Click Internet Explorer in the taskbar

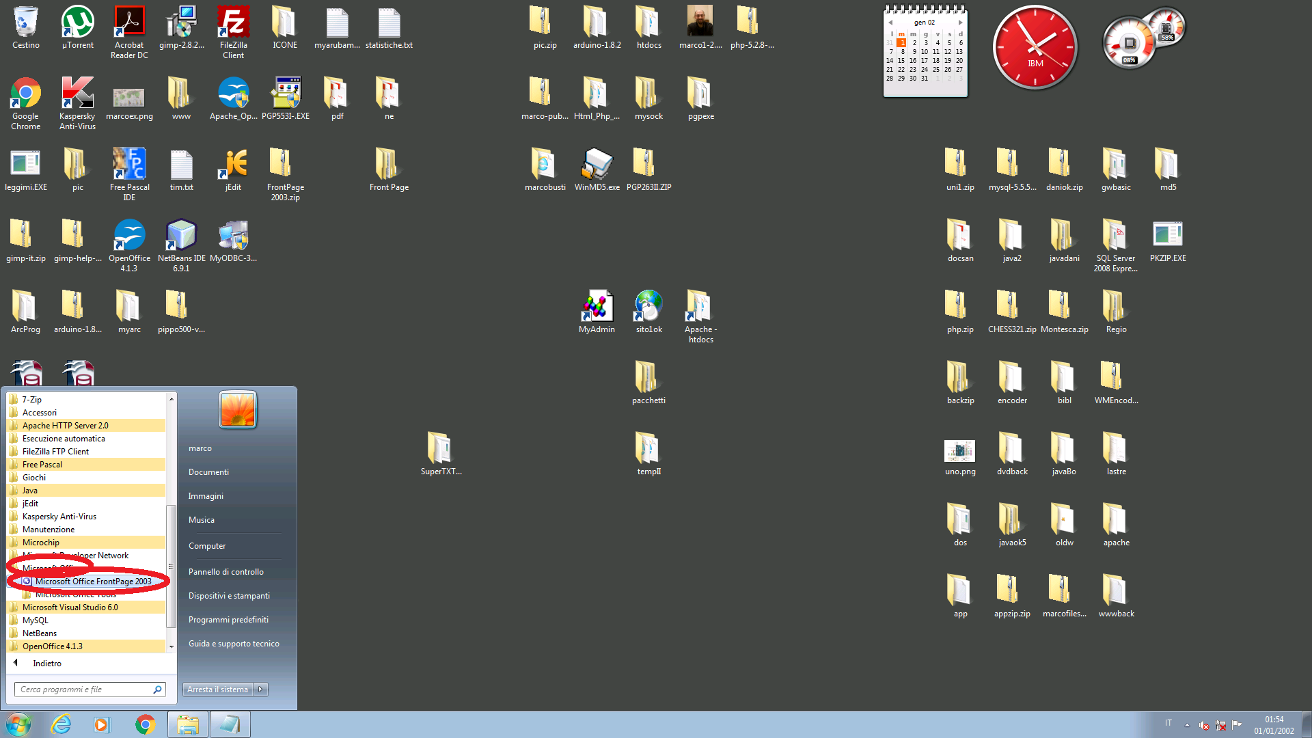[61, 724]
